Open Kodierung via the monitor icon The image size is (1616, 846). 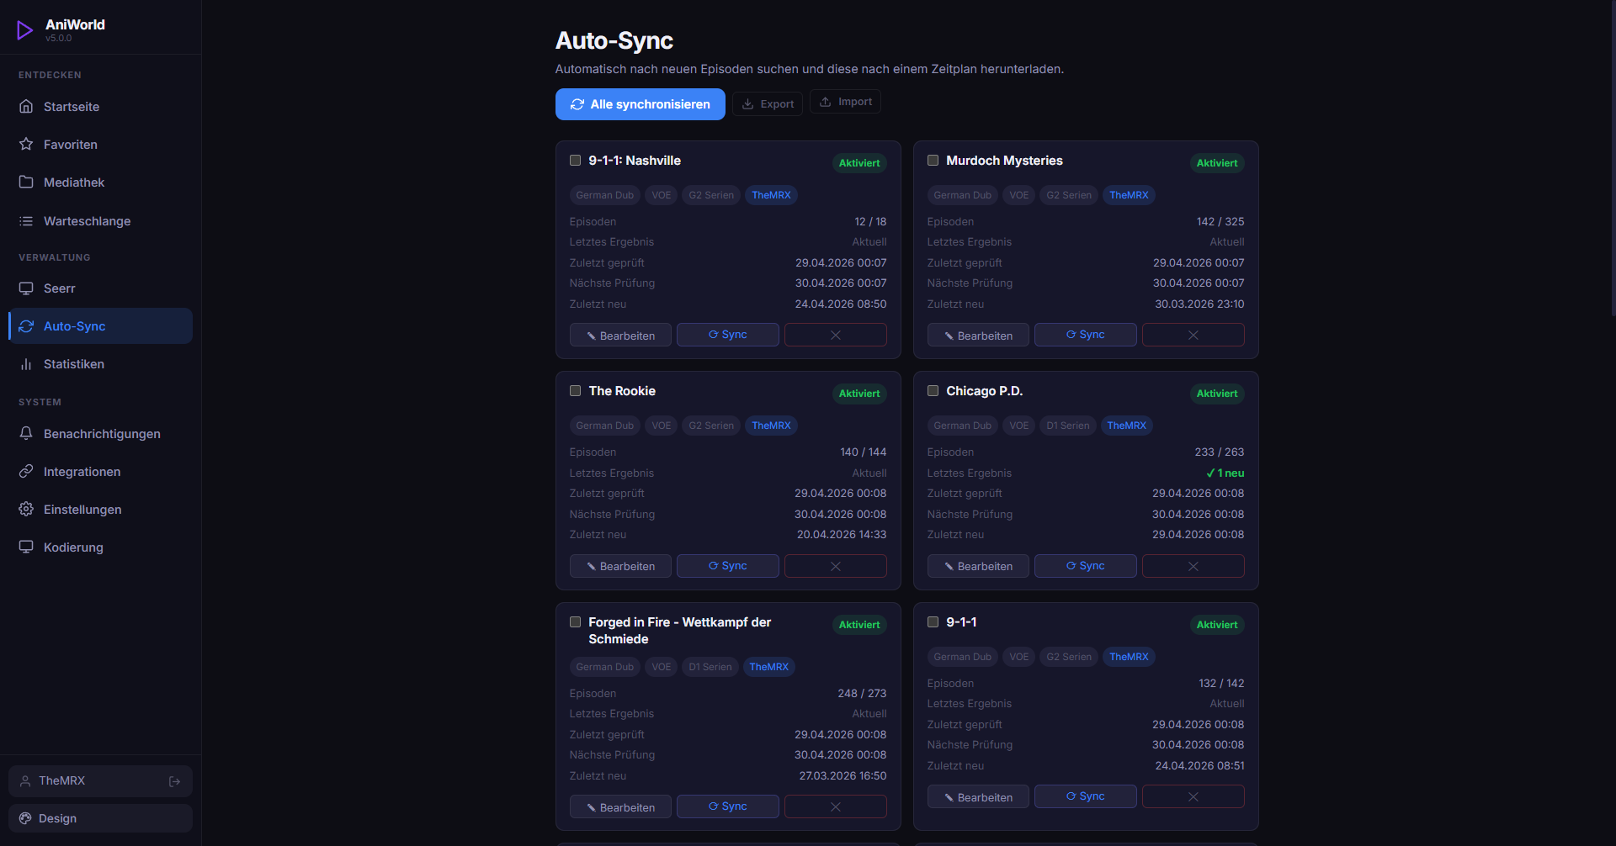(26, 547)
